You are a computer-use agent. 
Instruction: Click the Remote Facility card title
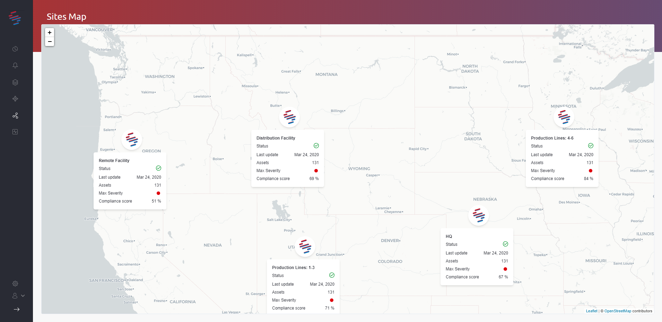[x=114, y=161]
